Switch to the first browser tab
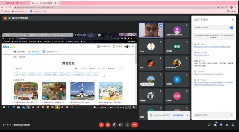Viewport: 239px width, 132px height. [15, 3]
